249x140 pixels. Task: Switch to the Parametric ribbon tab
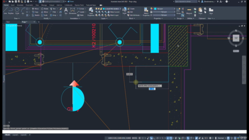coord(29,5)
